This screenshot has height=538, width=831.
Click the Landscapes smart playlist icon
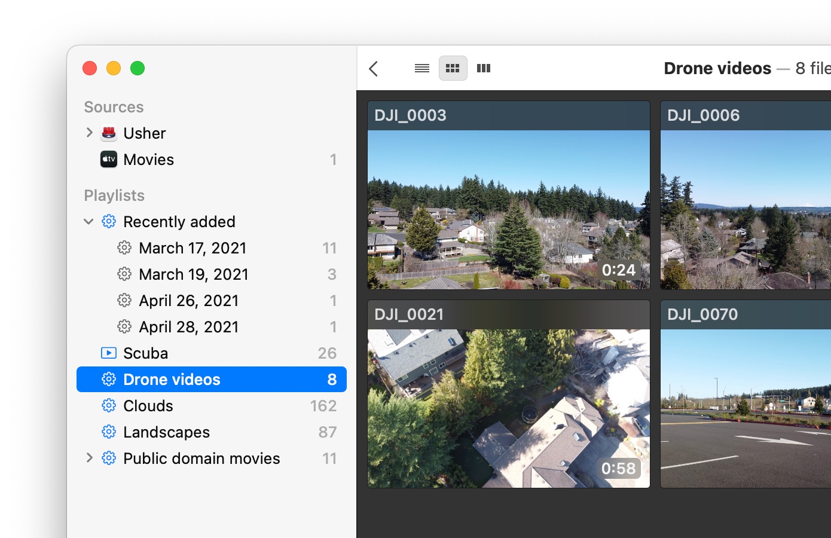pos(109,432)
